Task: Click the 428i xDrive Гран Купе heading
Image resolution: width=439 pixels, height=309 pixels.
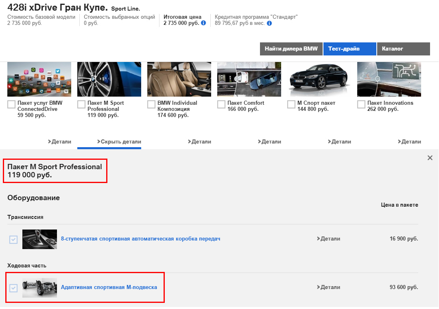Action: tap(57, 8)
